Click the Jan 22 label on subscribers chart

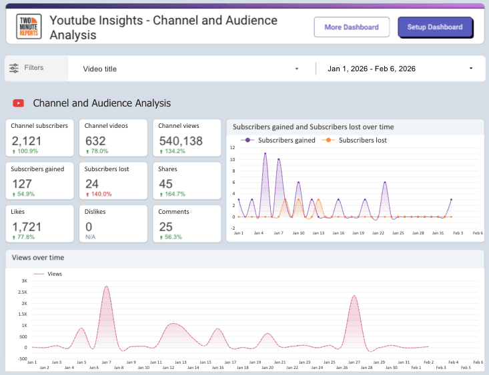(x=378, y=233)
